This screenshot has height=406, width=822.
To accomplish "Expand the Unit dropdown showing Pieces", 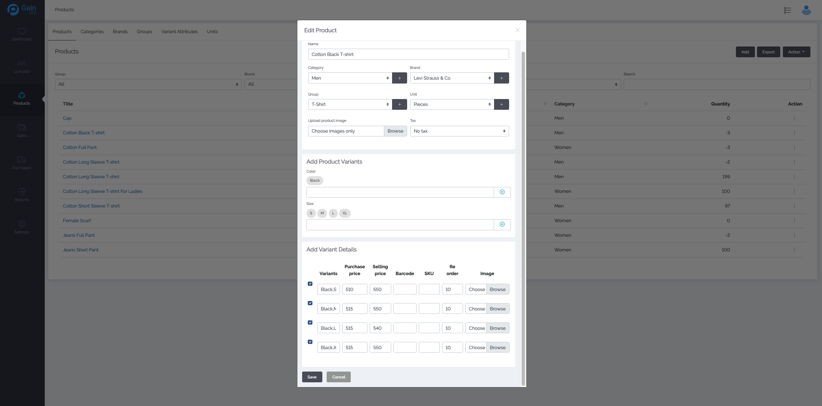I will click(x=451, y=104).
